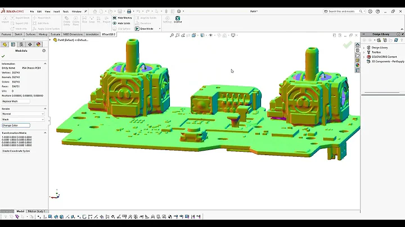Screen dimensions: 405x227
Task: Open the Insert menu
Action: [x=56, y=12]
